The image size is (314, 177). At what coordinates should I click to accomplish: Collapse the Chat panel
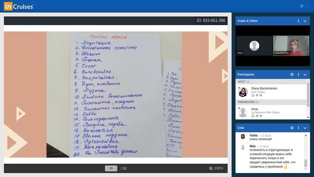coord(305,128)
